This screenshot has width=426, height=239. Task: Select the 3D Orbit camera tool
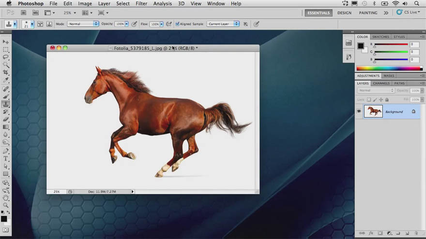[6, 190]
